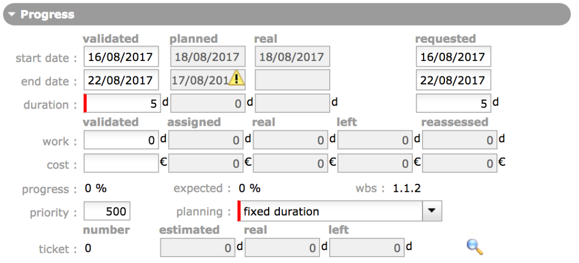Click the validated duration field
This screenshot has height=263, width=579.
tap(122, 103)
